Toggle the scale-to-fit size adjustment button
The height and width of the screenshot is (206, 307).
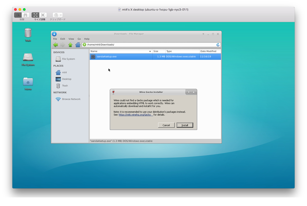point(36,15)
